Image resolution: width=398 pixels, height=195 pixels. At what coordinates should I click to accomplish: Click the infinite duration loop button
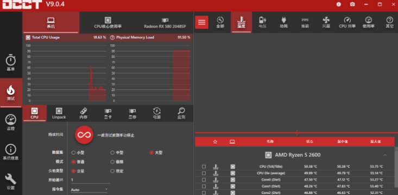84,135
